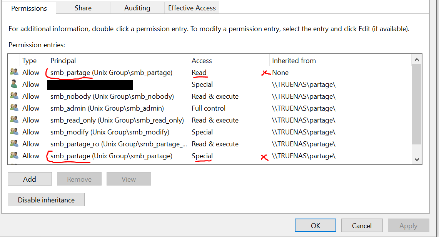This screenshot has width=439, height=237.
Task: Click the group icon on the Read smb_partage row
Action: 14,72
